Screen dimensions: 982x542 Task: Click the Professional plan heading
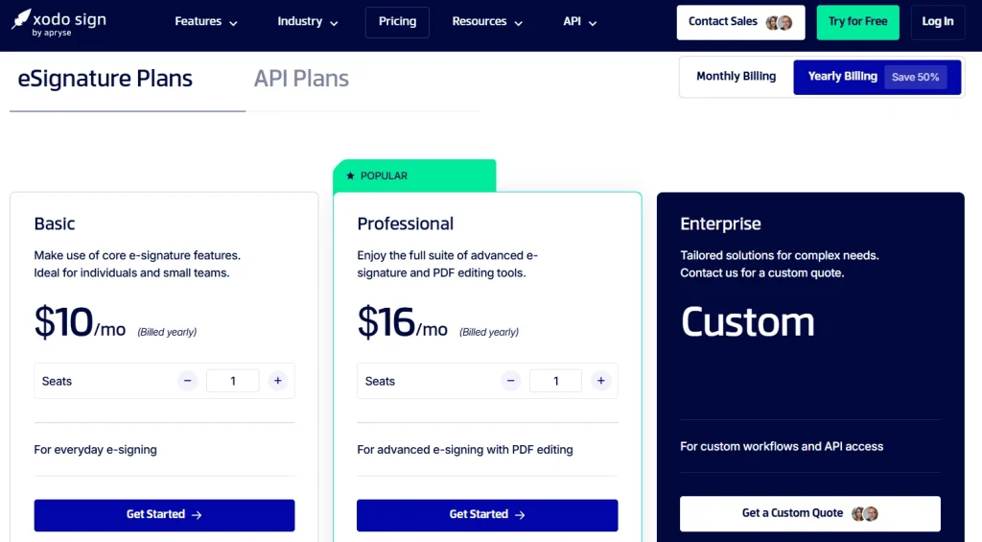(x=406, y=224)
